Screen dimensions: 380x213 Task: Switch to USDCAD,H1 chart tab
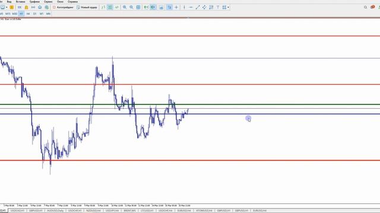[x=18, y=211]
